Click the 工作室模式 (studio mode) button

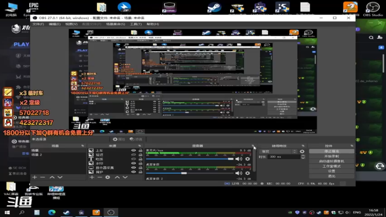point(331,166)
